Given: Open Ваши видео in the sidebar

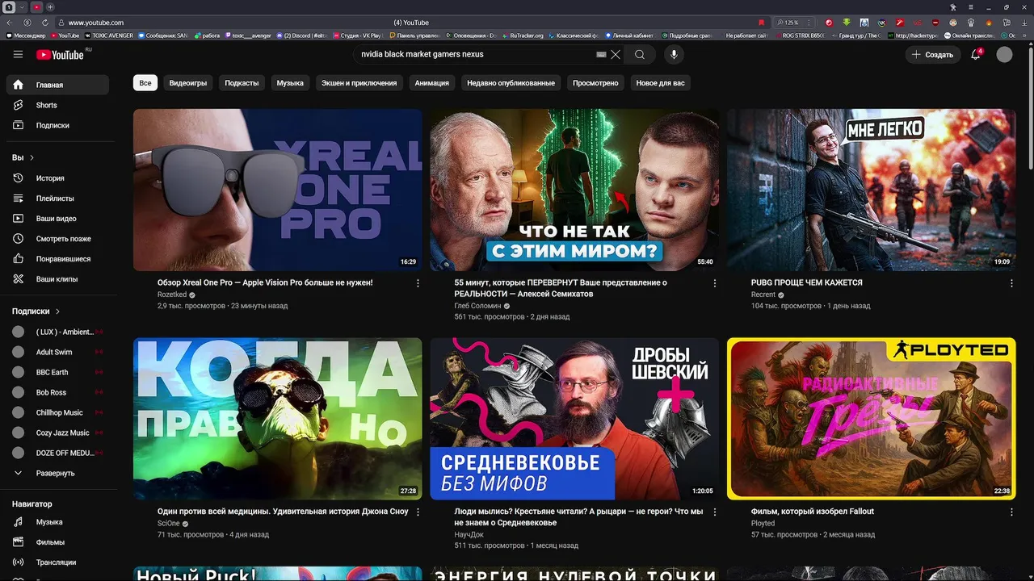Looking at the screenshot, I should pos(57,218).
